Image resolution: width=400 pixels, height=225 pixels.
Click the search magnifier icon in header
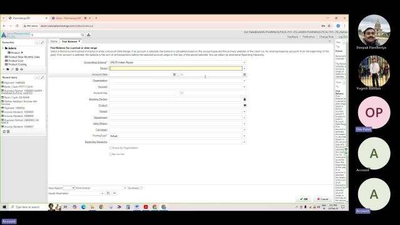(x=82, y=35)
